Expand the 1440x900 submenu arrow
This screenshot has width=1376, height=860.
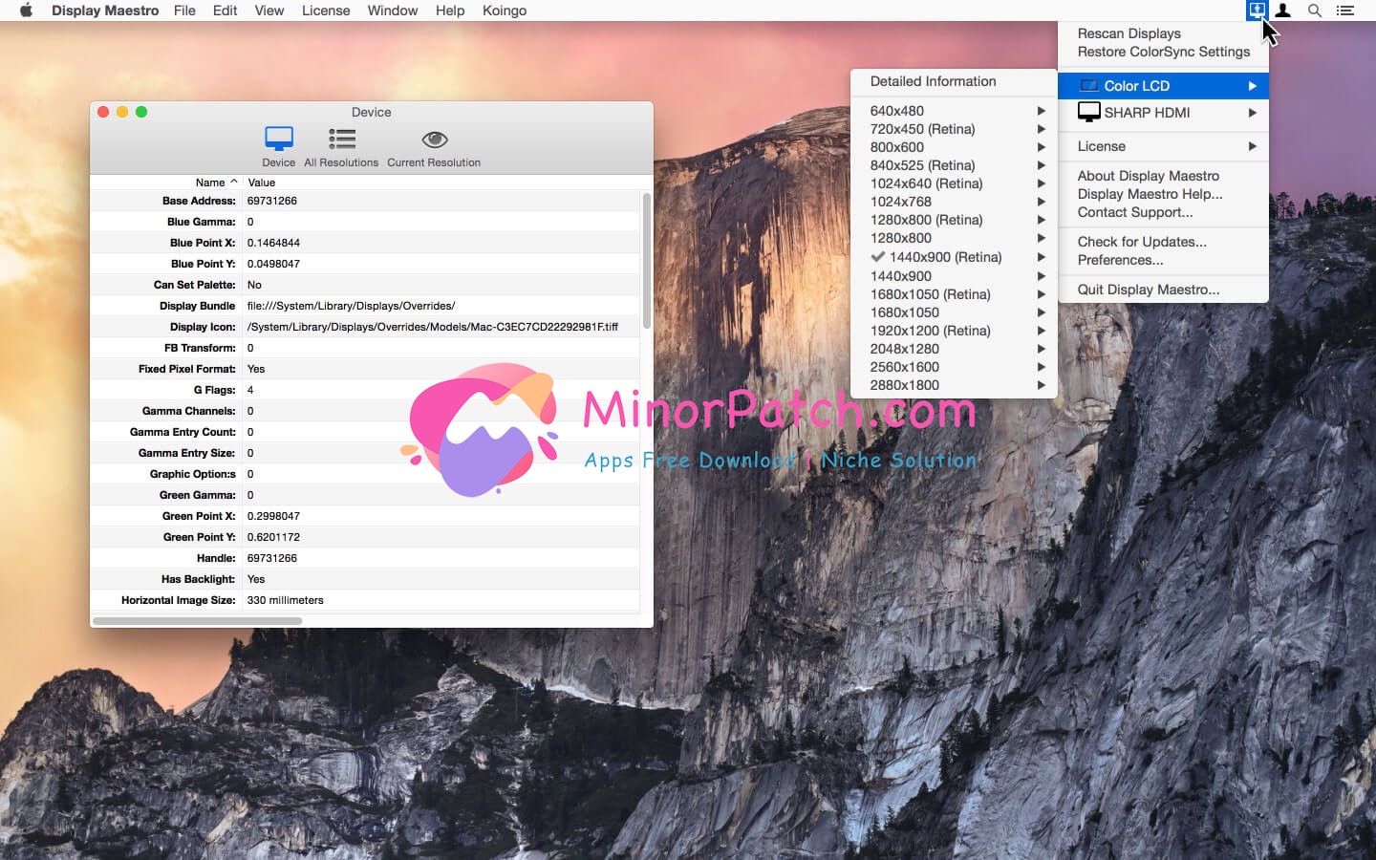tap(1041, 276)
